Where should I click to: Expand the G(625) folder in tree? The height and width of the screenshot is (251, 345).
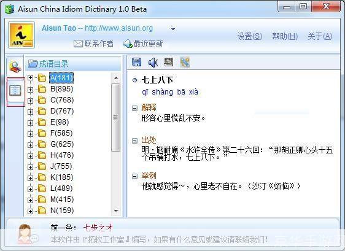click(30, 145)
